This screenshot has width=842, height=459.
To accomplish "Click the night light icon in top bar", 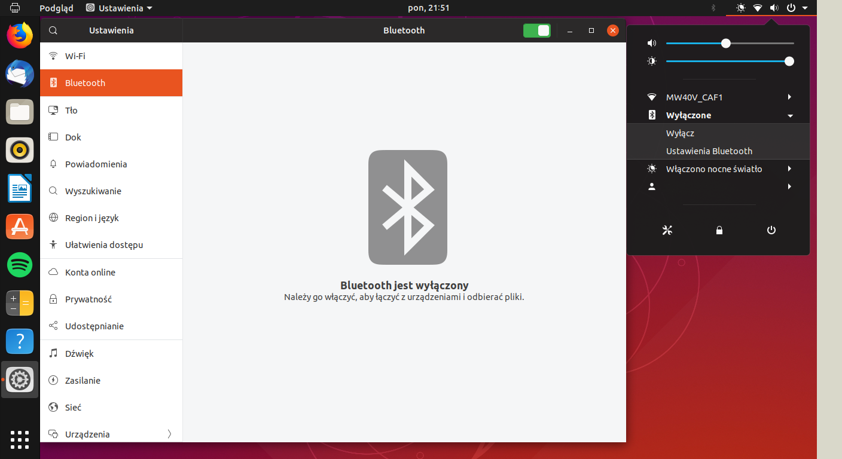I will 741,8.
